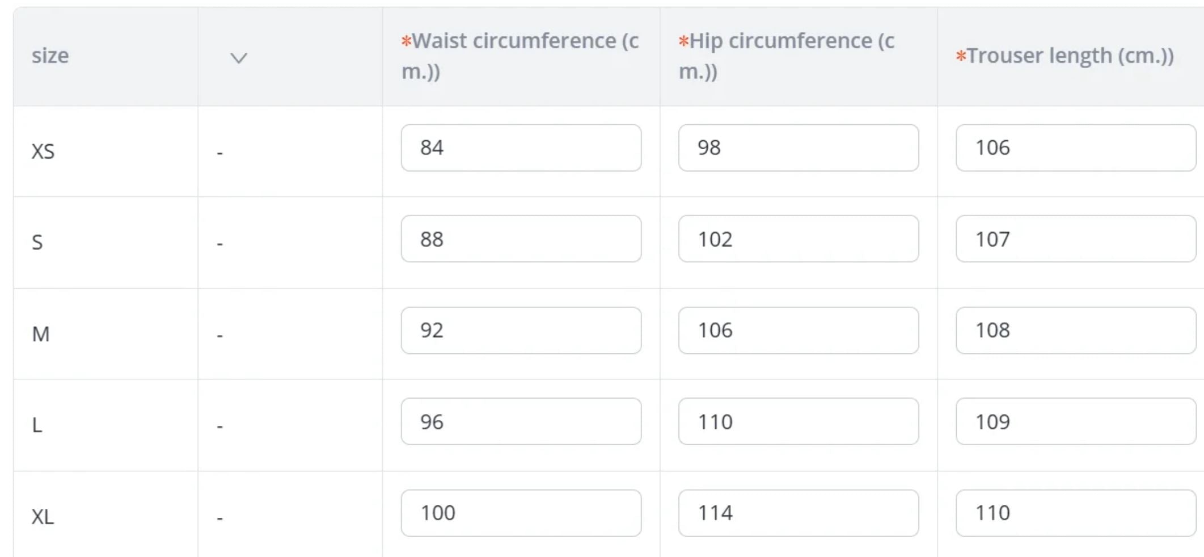Viewport: 1204px width, 557px height.
Task: Click the size column header label
Action: click(x=50, y=56)
